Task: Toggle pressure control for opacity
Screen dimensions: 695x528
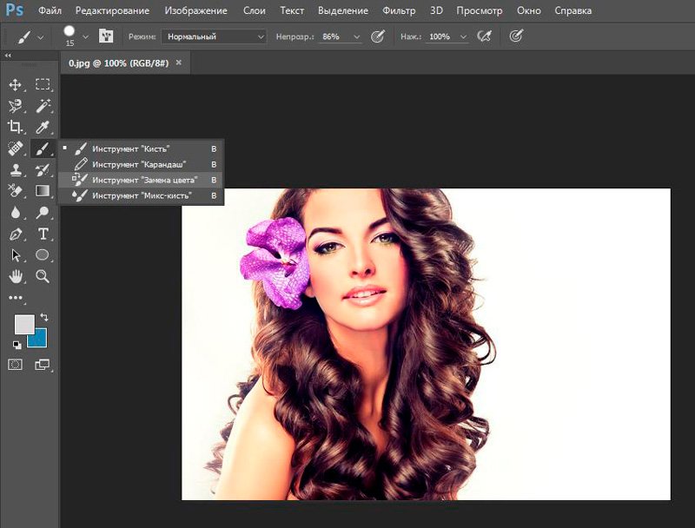Action: (378, 36)
